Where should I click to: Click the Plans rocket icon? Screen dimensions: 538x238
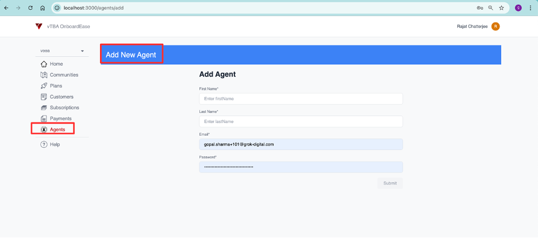click(x=44, y=86)
